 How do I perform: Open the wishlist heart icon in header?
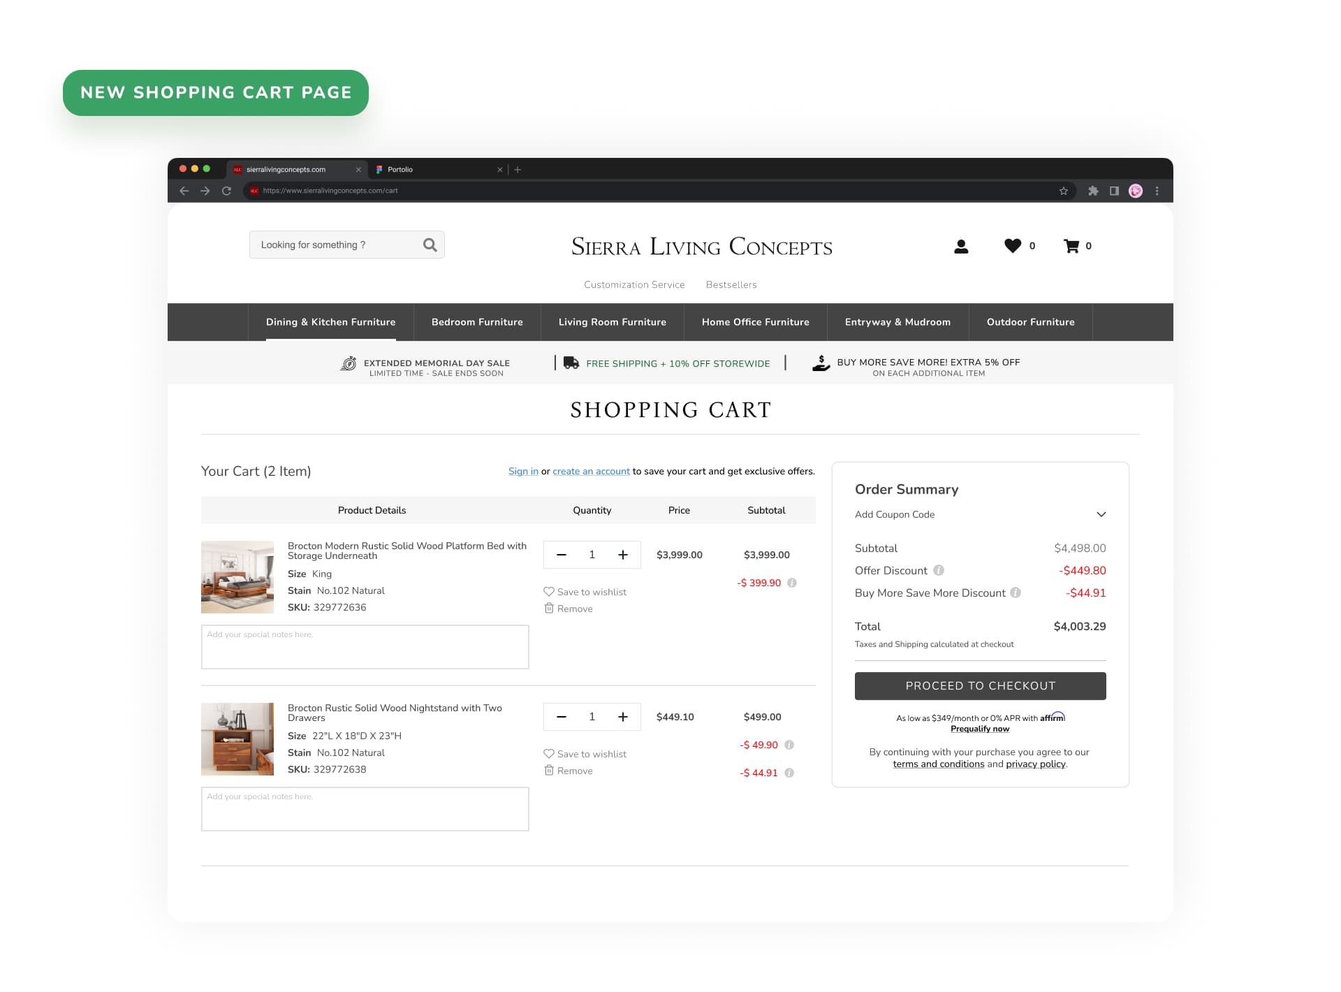[1013, 245]
